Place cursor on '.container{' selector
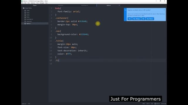This screenshot has width=188, height=105. click(62, 18)
